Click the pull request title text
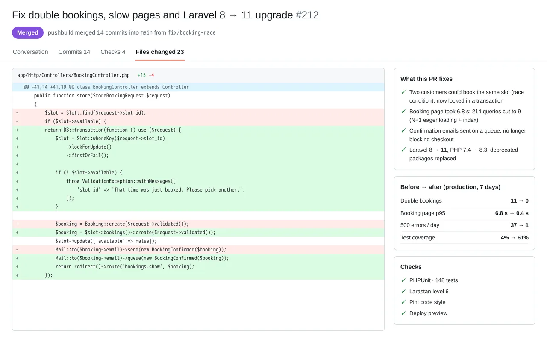547x342 pixels. (153, 15)
